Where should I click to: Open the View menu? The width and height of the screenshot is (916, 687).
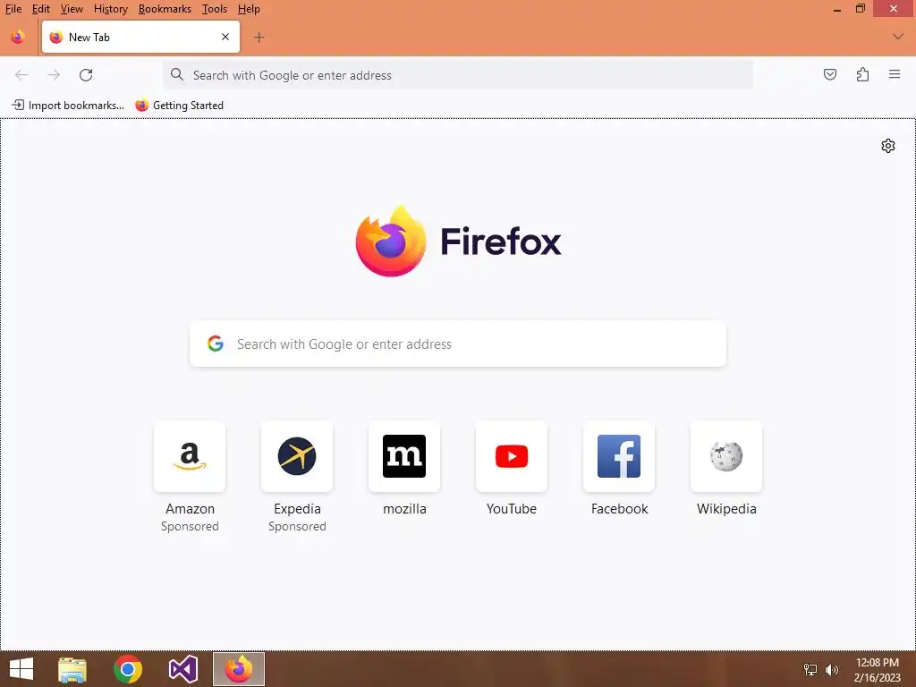point(72,9)
